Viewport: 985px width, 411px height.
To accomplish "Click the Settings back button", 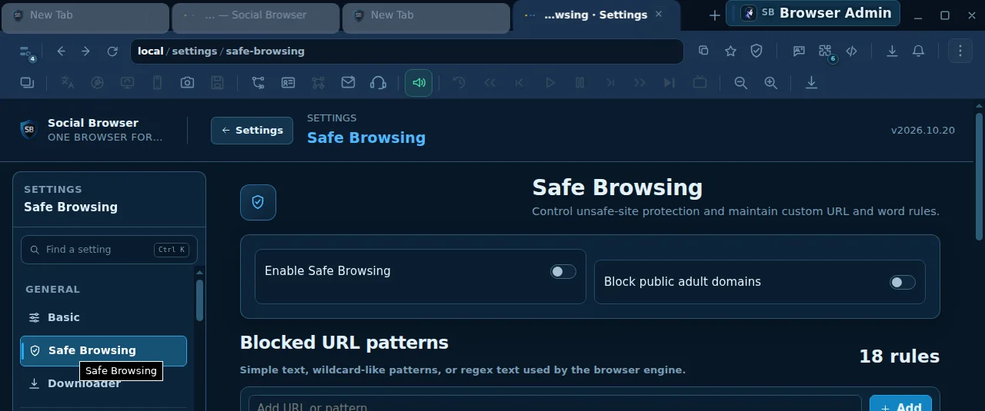I will point(252,131).
